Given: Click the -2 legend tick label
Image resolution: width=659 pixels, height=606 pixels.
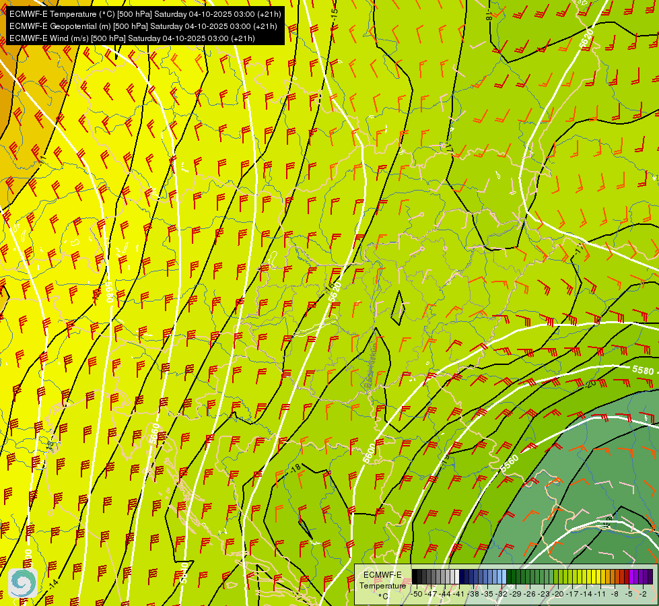Looking at the screenshot, I should pos(643,594).
